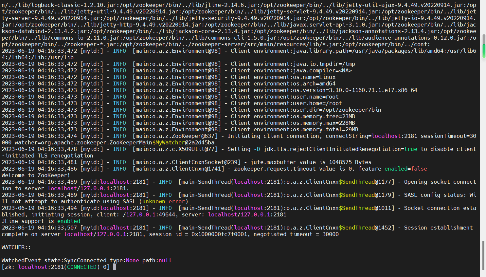Click '-initiated TLS renegotiation' text
Viewport: 486px width, 277px height.
[47, 156]
